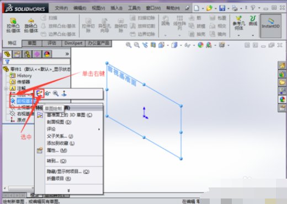The height and width of the screenshot is (204, 287).
Task: Click the Apply Scene icon in view toolbar
Action: [209, 45]
